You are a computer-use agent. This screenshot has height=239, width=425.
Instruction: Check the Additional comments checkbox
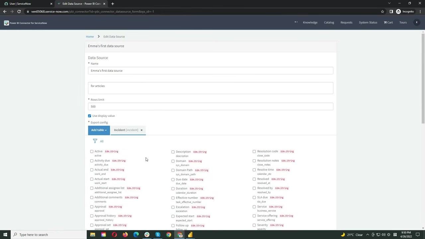tap(92, 198)
